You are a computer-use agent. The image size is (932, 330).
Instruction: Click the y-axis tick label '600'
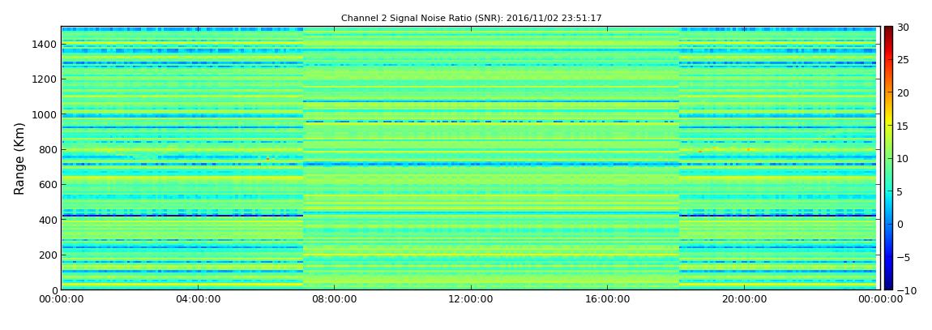[x=49, y=184]
